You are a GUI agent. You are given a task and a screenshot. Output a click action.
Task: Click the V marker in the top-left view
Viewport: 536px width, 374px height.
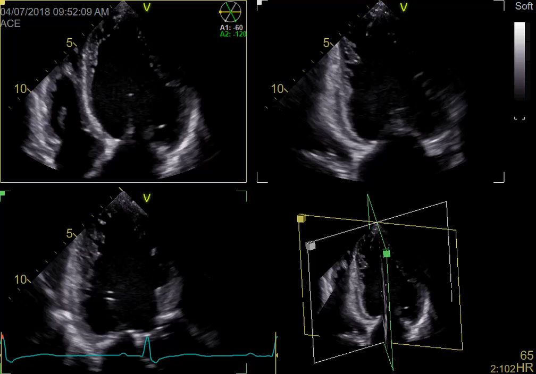click(x=147, y=7)
